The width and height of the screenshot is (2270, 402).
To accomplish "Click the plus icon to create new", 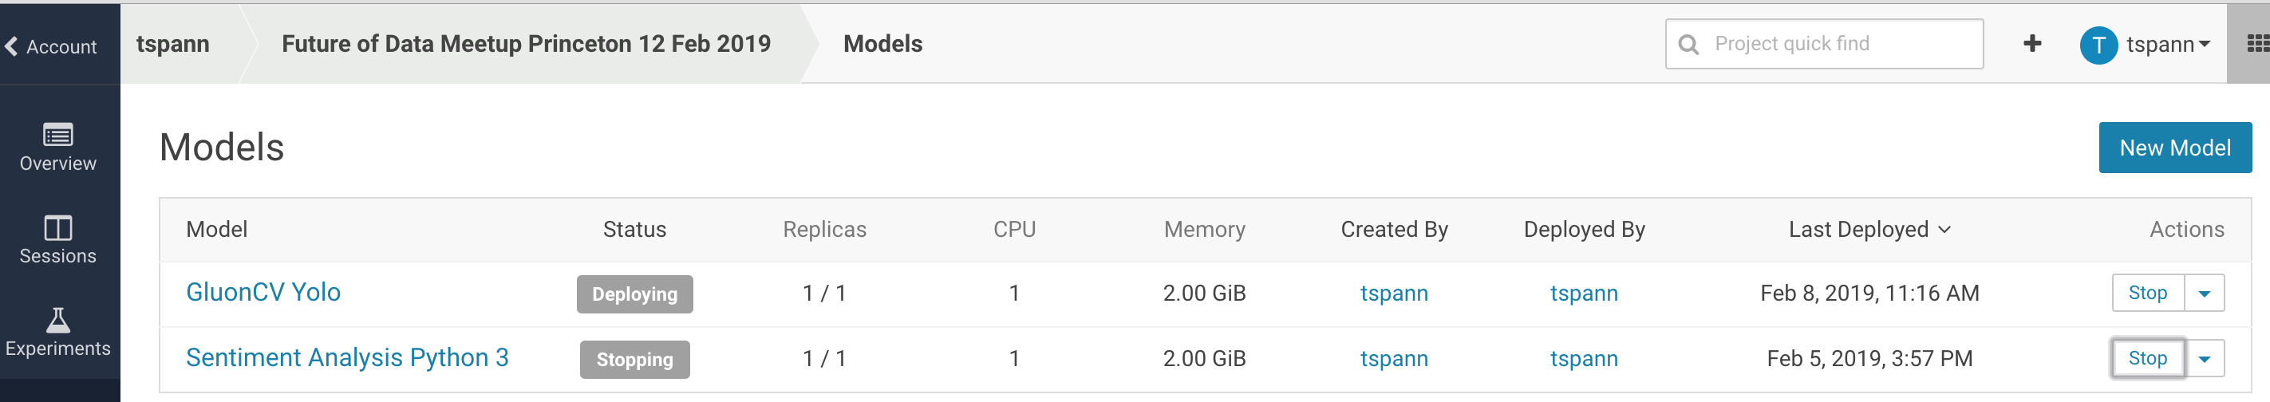I will tap(2032, 44).
